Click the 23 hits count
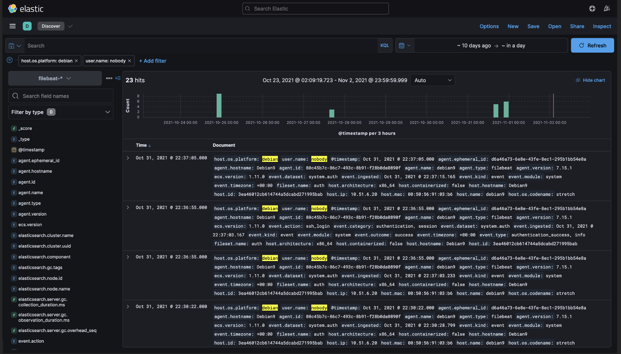621x354 pixels. [x=135, y=80]
